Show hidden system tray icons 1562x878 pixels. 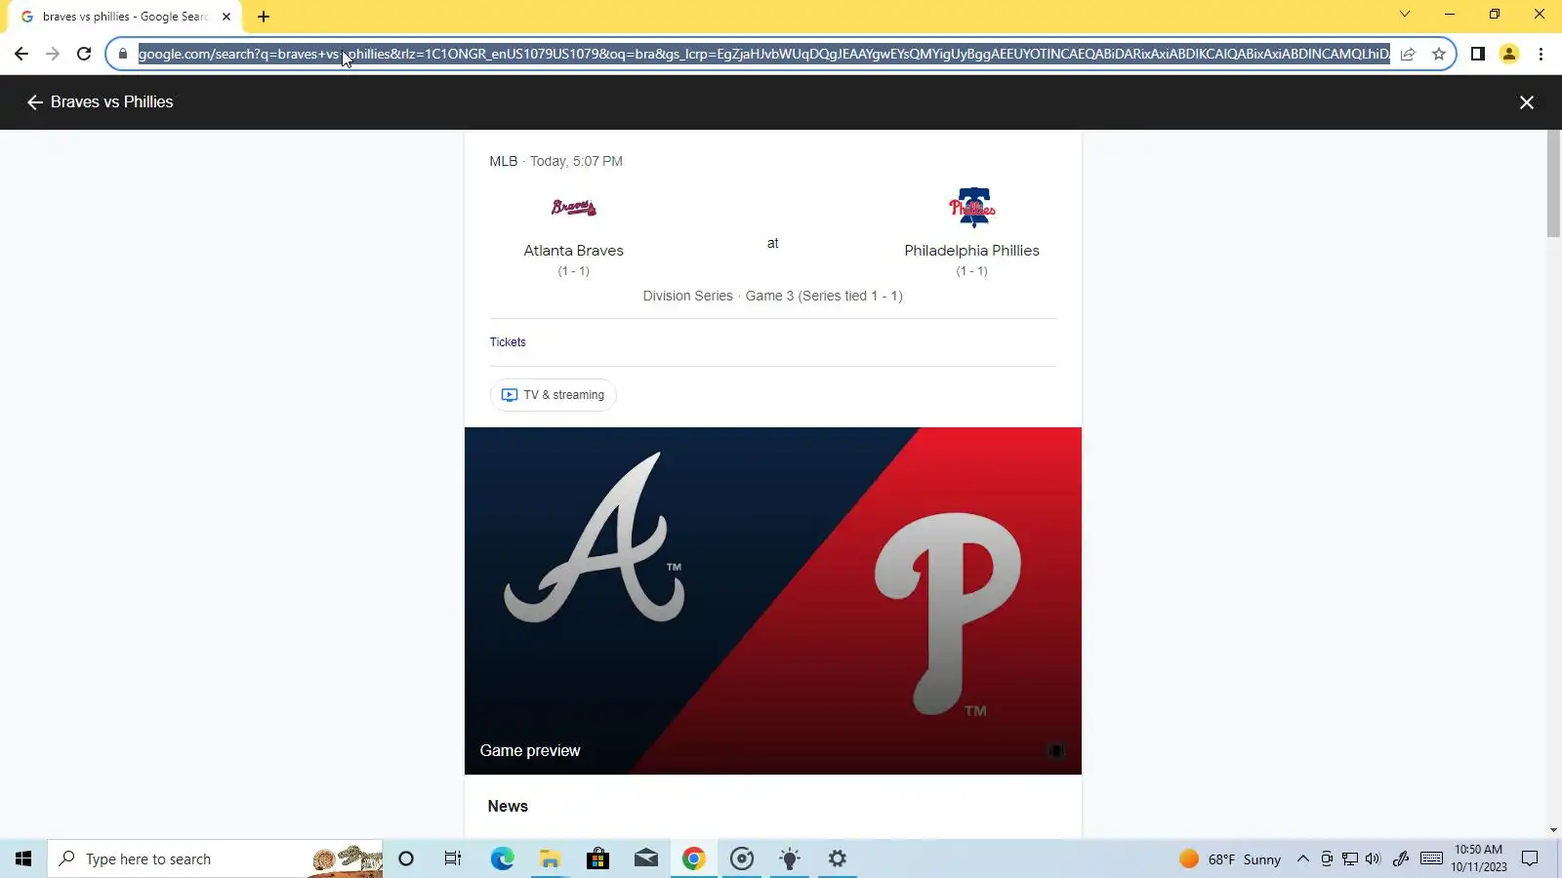1303,858
